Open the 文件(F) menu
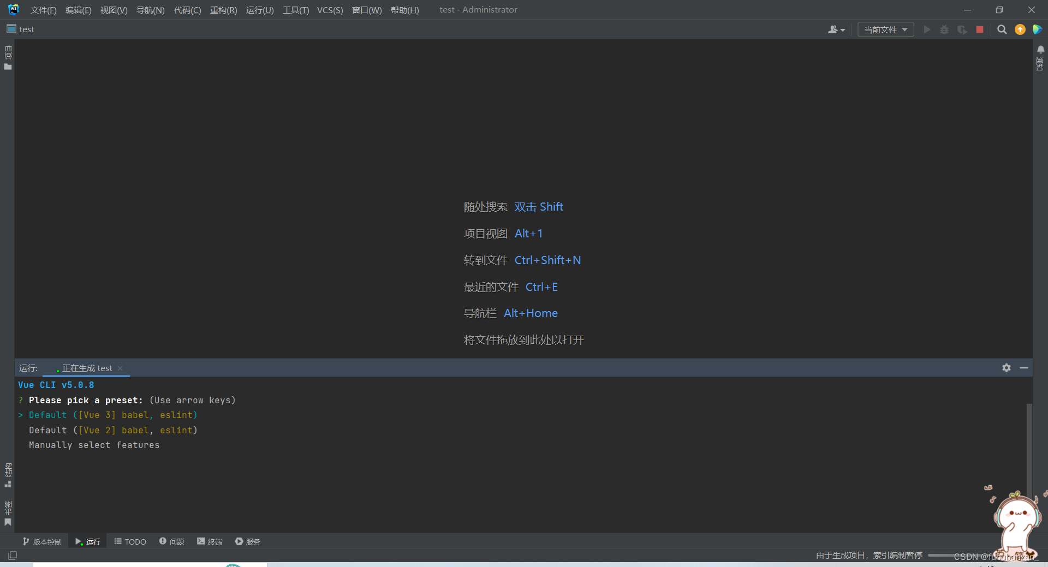1048x567 pixels. [x=42, y=9]
